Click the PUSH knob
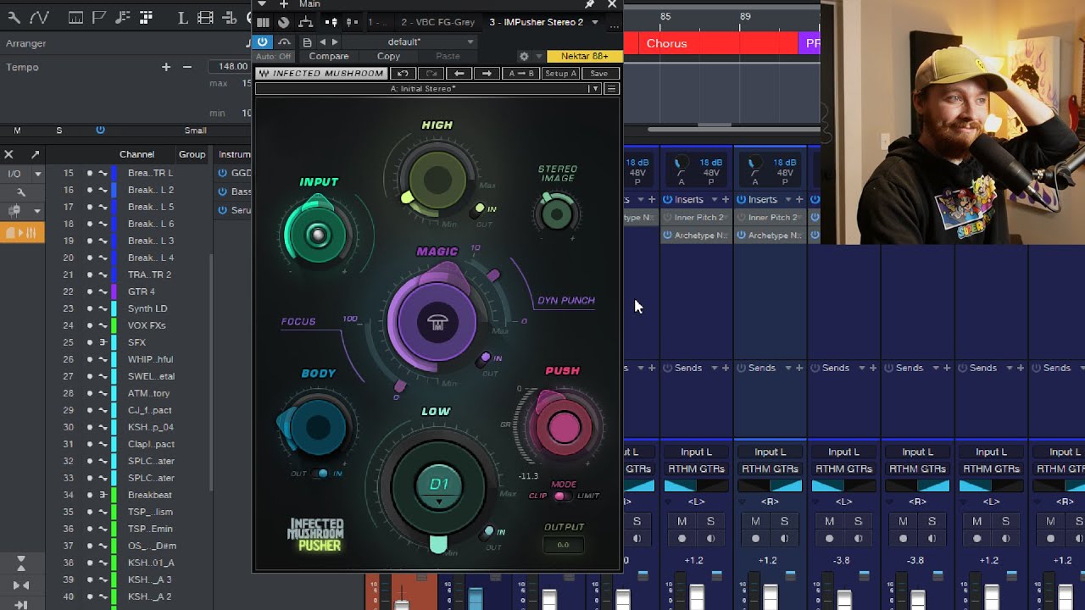The width and height of the screenshot is (1085, 610). (563, 429)
